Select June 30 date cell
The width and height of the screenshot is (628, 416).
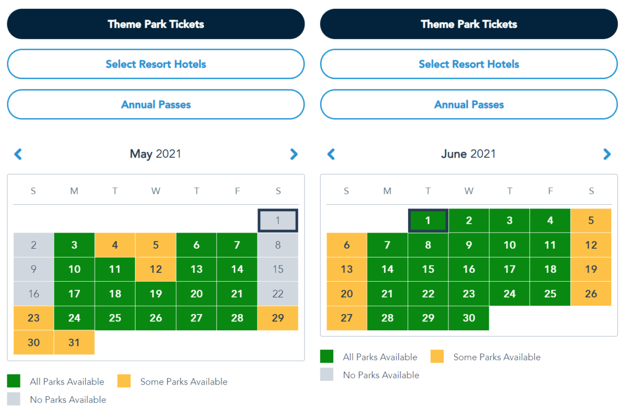coord(468,318)
